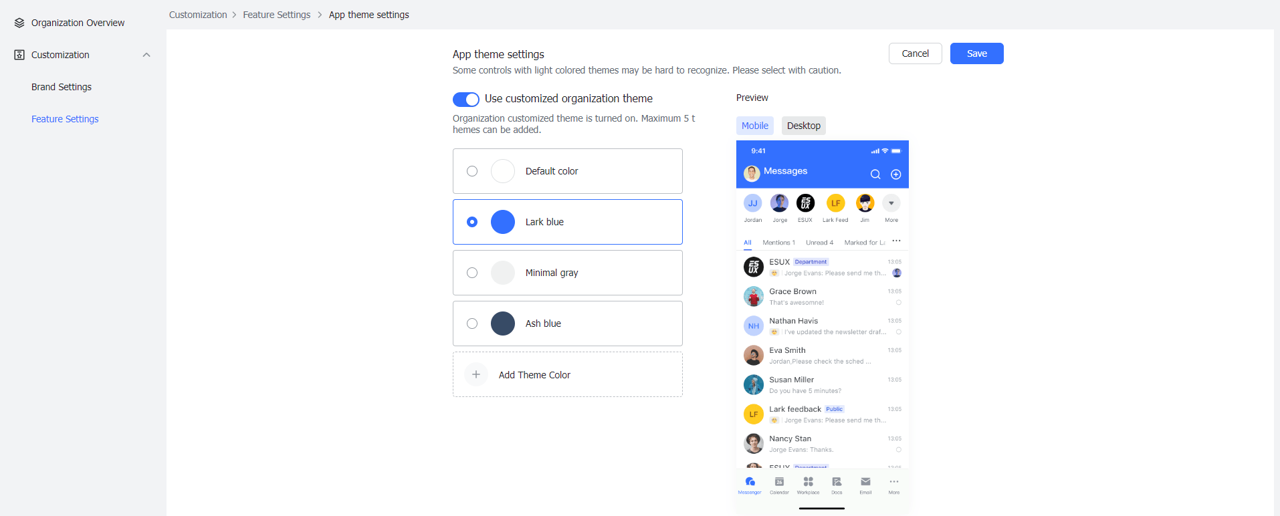The height and width of the screenshot is (516, 1280).
Task: Go to Customization breadcrumb
Action: [x=198, y=15]
